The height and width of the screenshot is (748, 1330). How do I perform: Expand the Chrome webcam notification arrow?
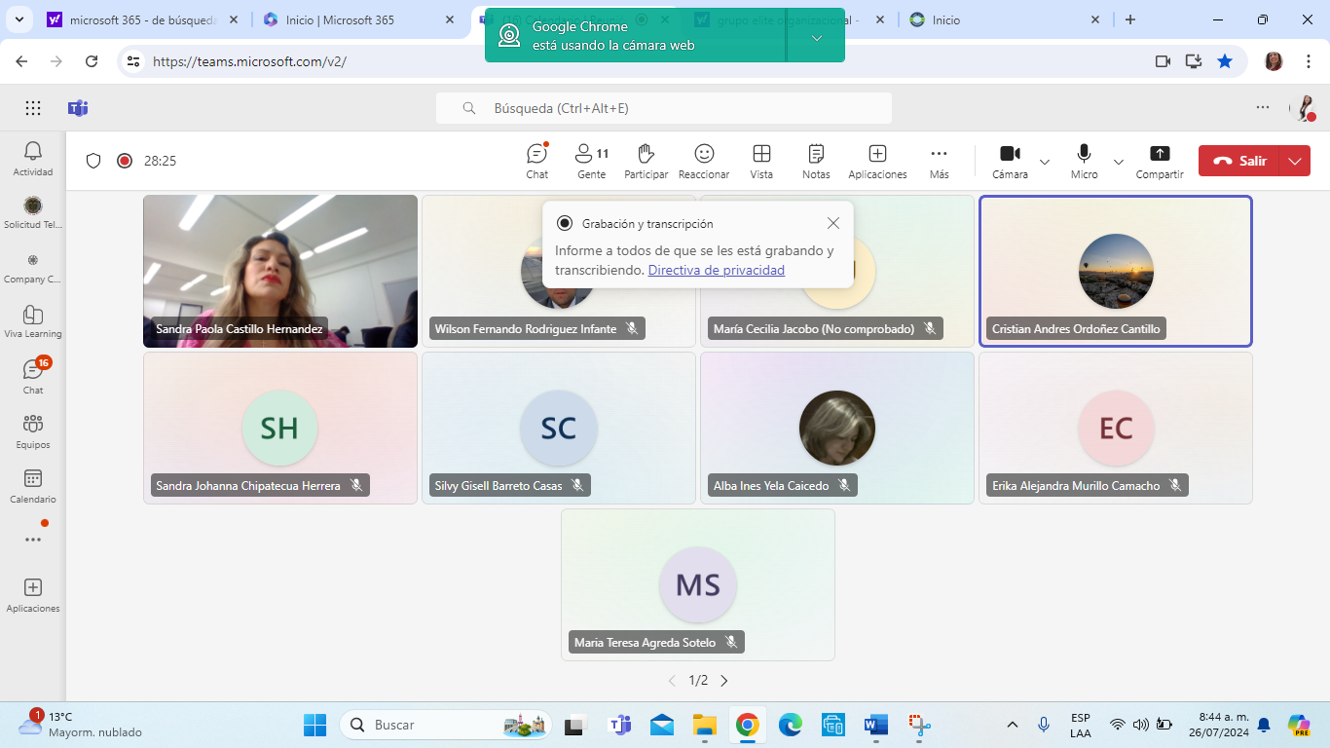[x=817, y=37]
